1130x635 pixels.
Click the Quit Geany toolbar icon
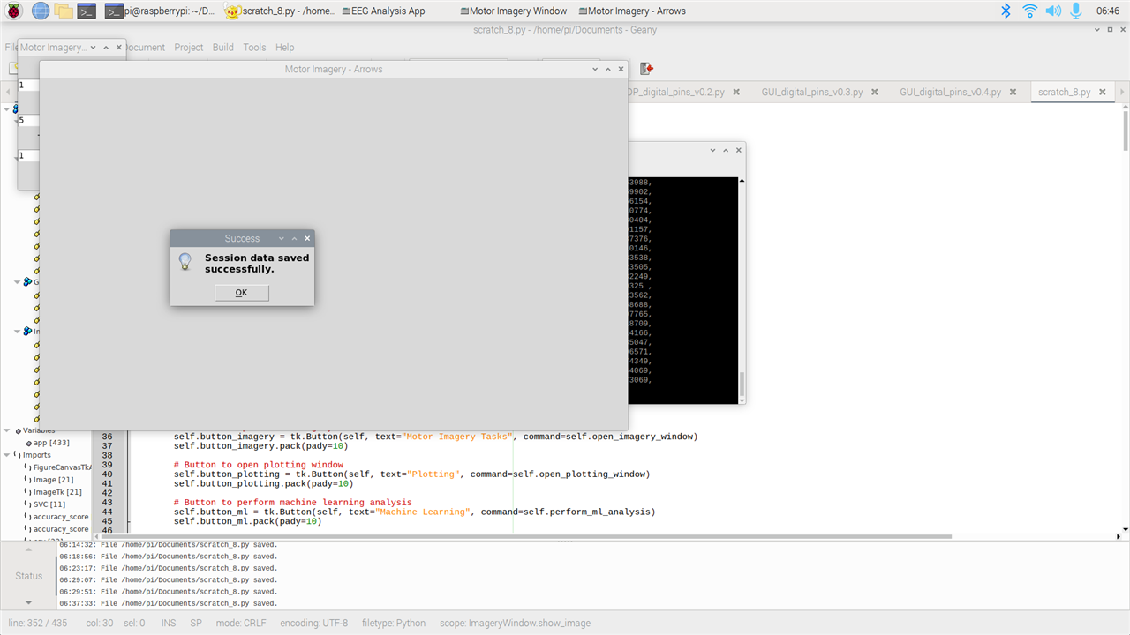[647, 68]
